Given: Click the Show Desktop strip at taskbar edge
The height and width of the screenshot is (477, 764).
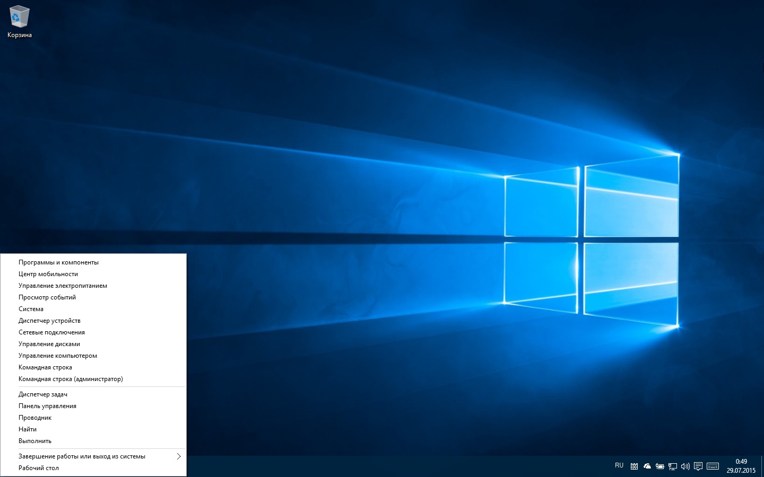Looking at the screenshot, I should [762, 466].
